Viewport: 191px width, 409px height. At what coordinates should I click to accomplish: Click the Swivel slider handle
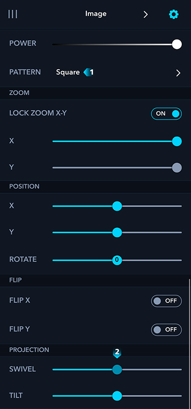[x=117, y=370]
